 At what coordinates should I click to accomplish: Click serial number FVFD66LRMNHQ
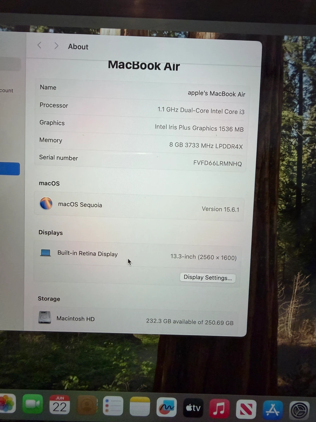pos(217,163)
